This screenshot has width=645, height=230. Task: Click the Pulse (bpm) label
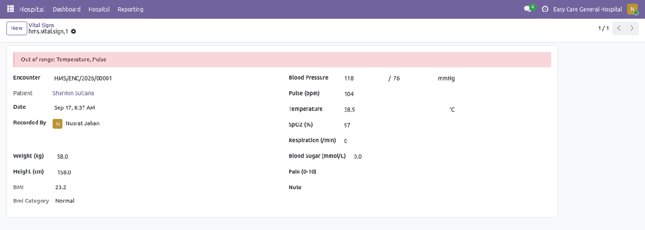304,93
